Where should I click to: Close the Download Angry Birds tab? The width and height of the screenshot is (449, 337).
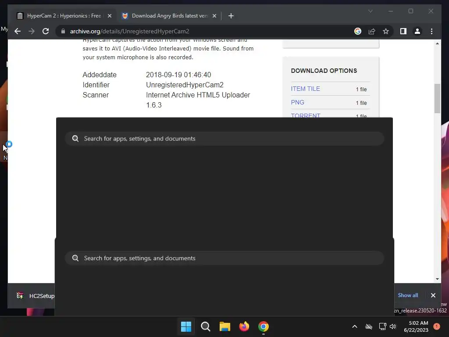pyautogui.click(x=214, y=16)
